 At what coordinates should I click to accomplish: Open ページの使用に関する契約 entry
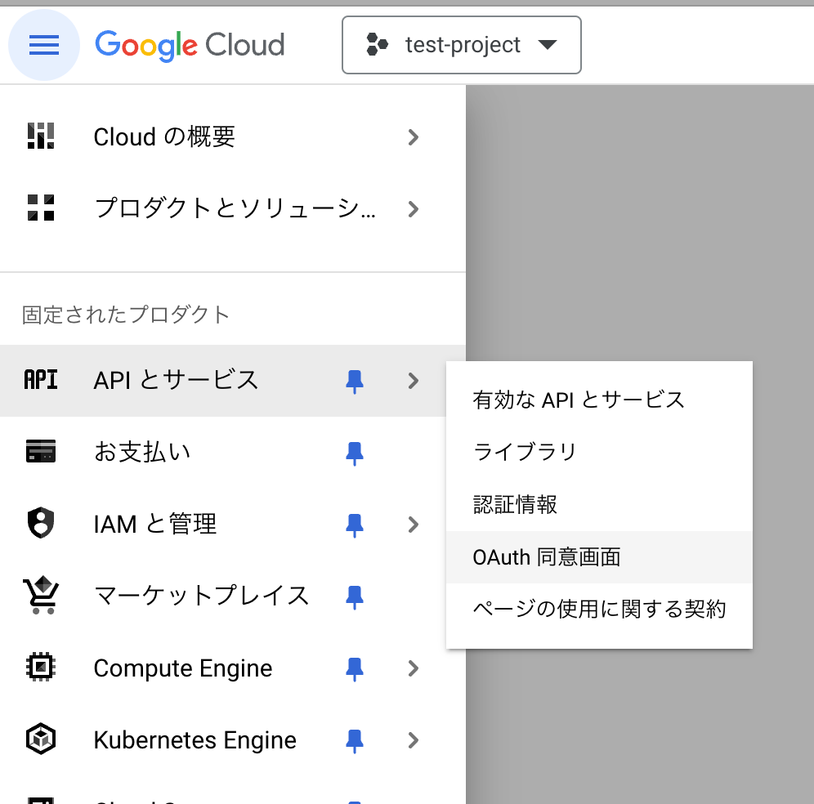[599, 610]
